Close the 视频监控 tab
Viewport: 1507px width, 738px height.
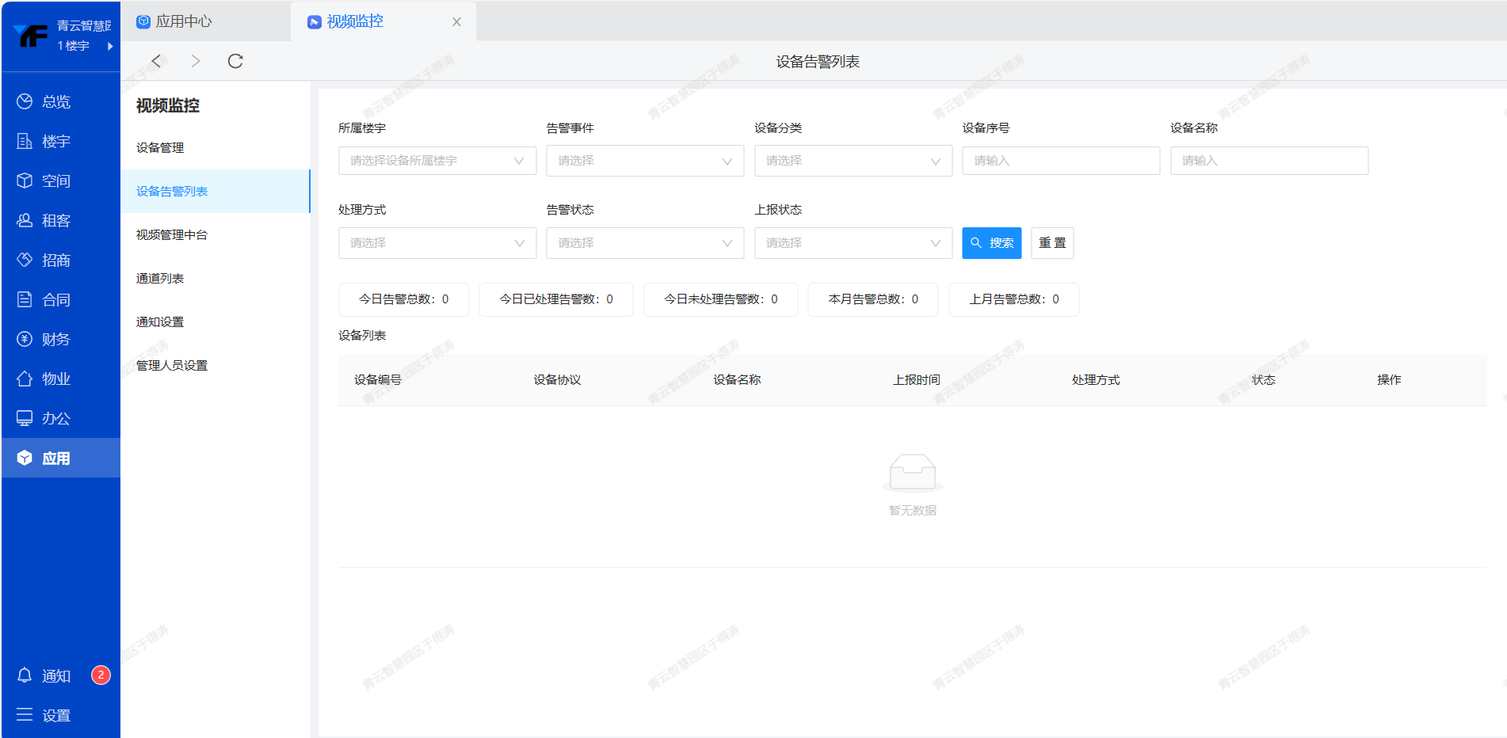[456, 22]
